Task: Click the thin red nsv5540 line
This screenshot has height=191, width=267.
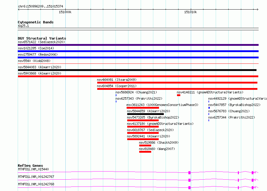Action: click(138, 64)
